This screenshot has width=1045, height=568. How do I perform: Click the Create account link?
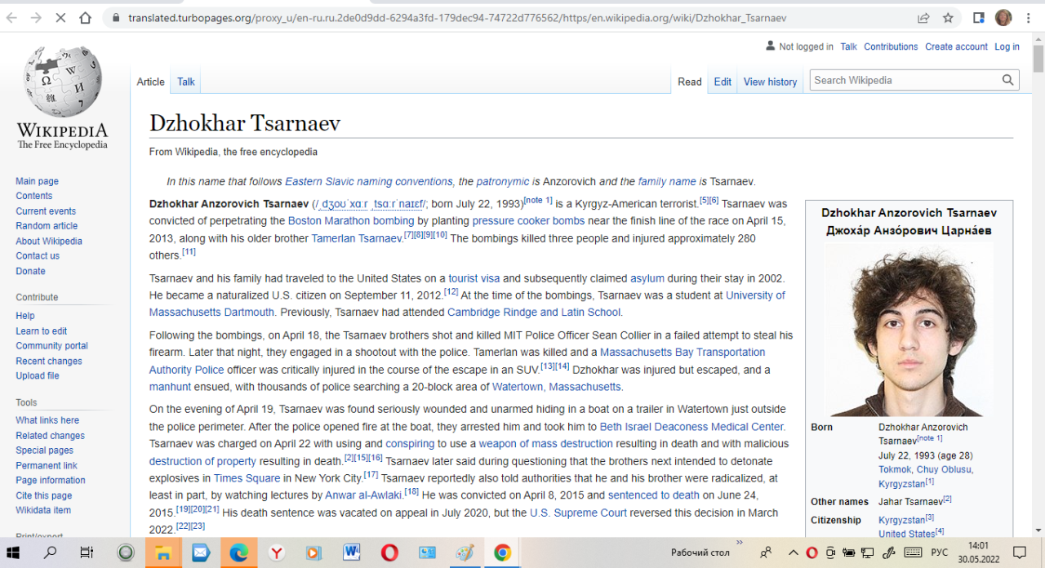point(956,47)
